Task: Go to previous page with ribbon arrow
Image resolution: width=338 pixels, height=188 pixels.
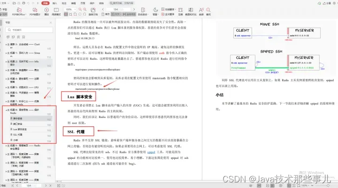Action: point(103,9)
